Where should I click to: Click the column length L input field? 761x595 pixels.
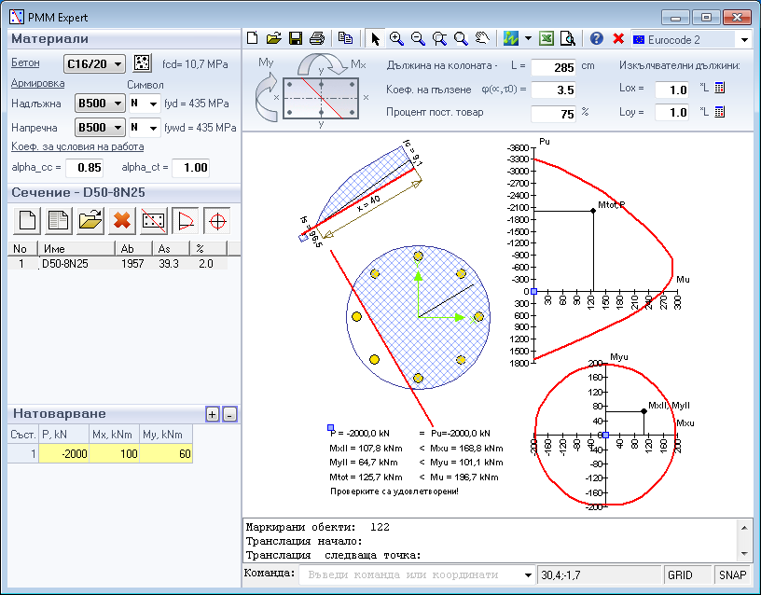pyautogui.click(x=553, y=67)
